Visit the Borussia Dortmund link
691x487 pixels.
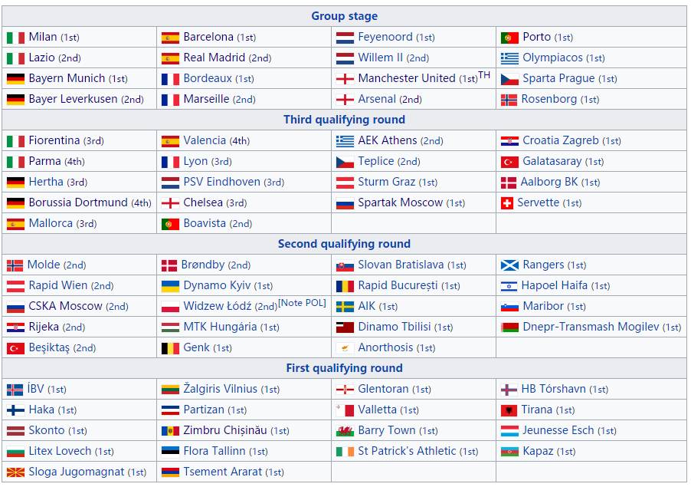tap(78, 202)
